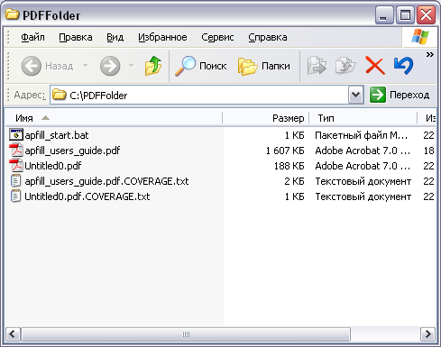Click the folder icon in address bar
Viewport: 441px width, 347px height.
click(59, 95)
